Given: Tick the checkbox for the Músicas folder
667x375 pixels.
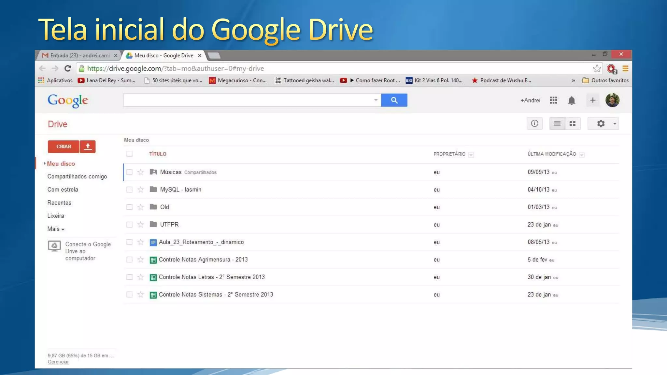Looking at the screenshot, I should 129,172.
